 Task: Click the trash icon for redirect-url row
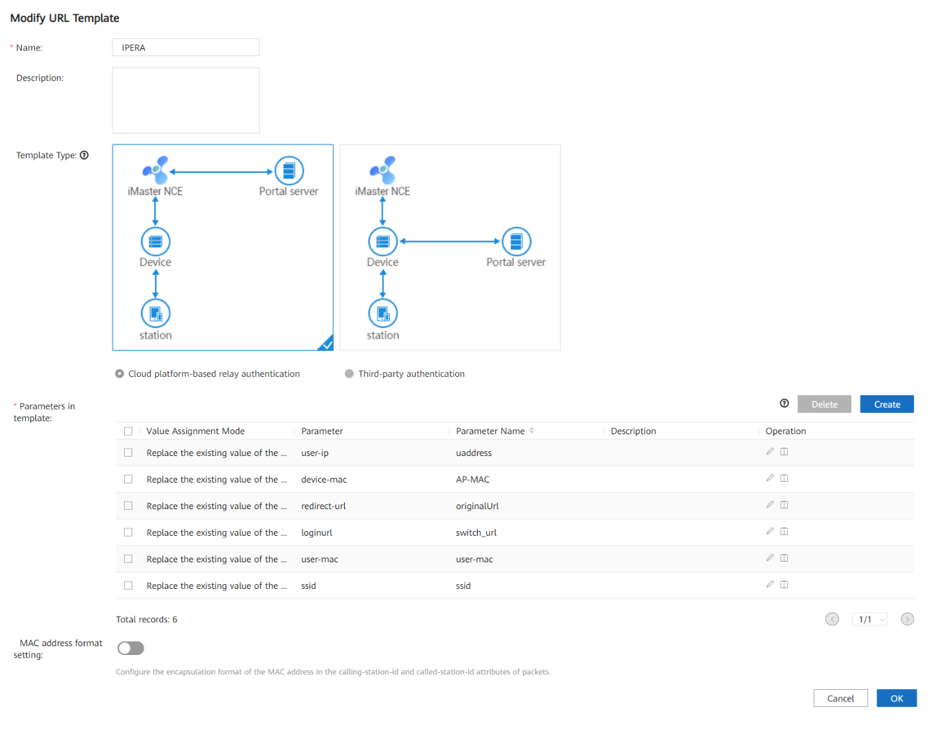[784, 505]
